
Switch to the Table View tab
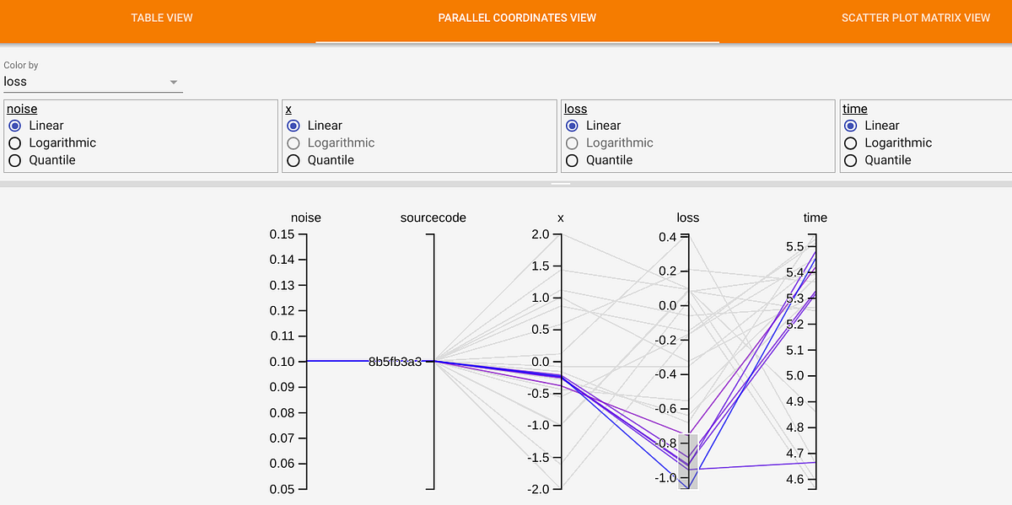161,18
